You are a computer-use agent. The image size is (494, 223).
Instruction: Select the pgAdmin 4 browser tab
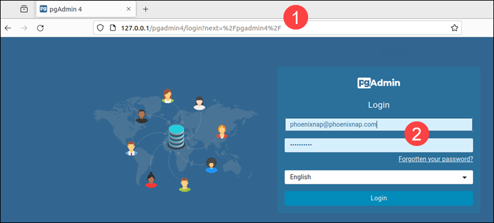(86, 9)
